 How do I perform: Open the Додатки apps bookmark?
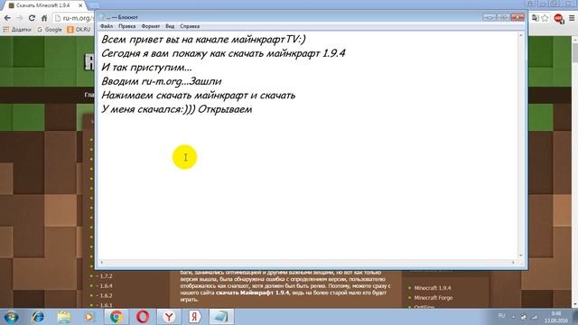[x=17, y=30]
